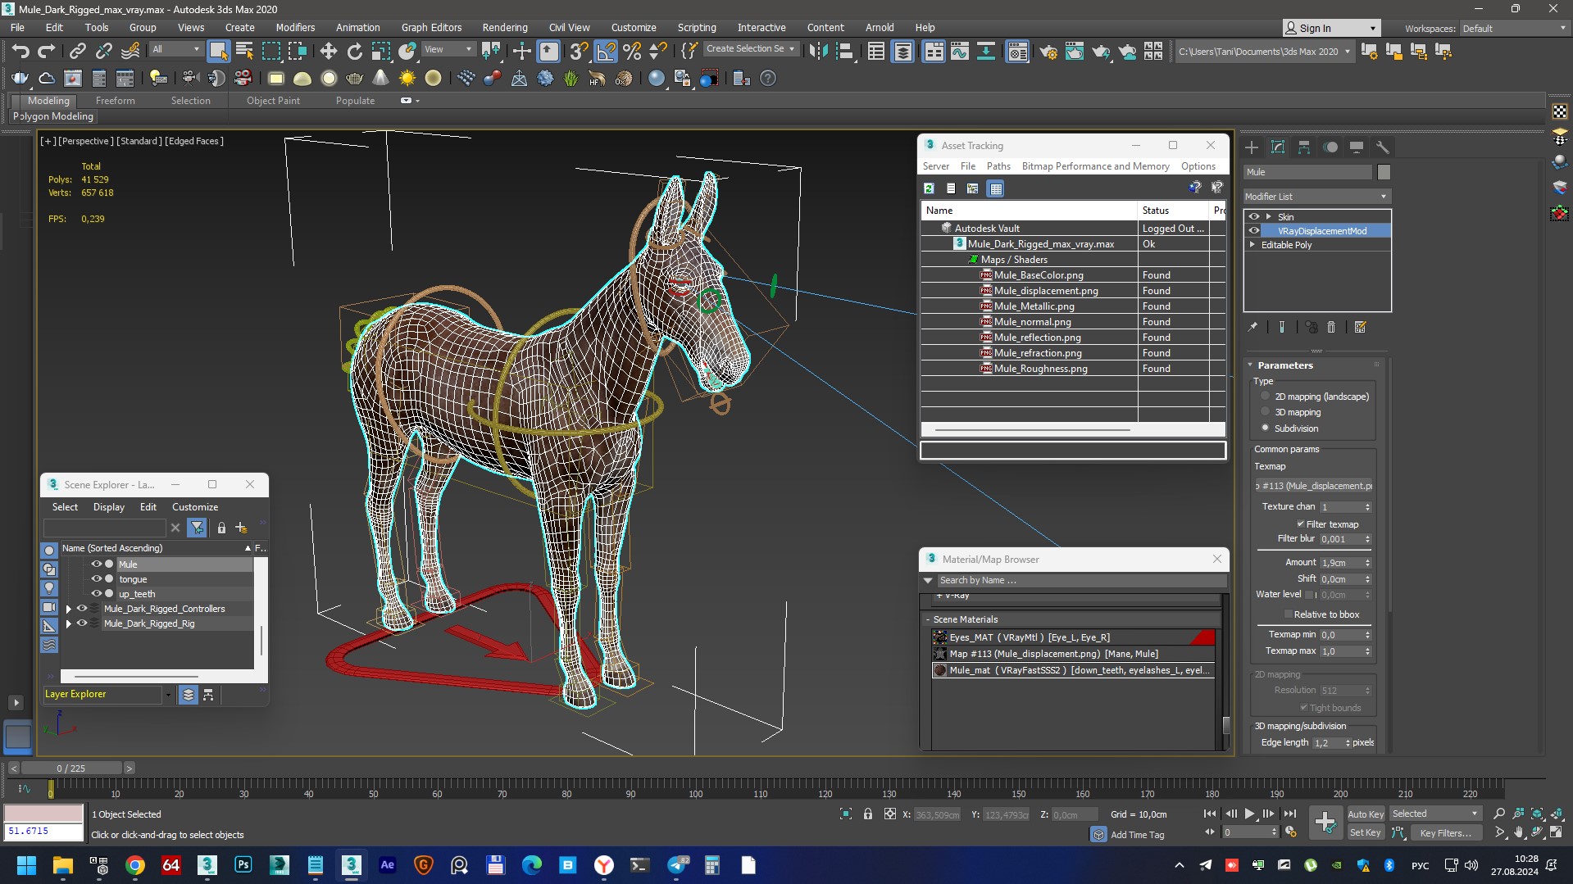This screenshot has width=1573, height=884.
Task: Open Chrome from Windows taskbar
Action: [x=135, y=864]
